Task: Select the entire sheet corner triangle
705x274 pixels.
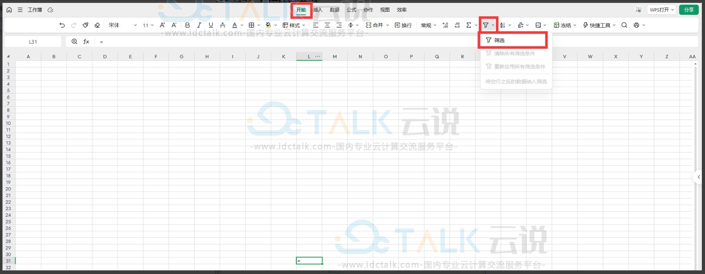Action: pos(8,56)
